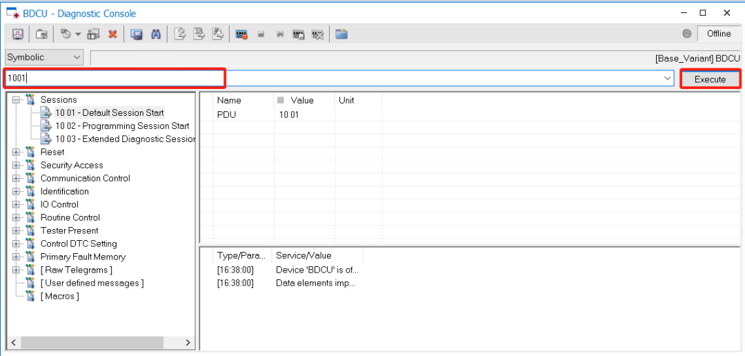Click the Unit column header
The image size is (745, 356).
(x=358, y=100)
